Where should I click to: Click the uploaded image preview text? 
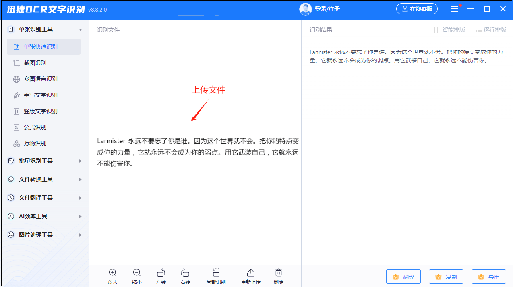click(x=198, y=152)
